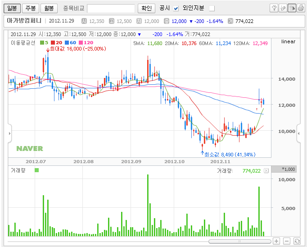This screenshot has height=247, width=307.
Task: Click the high price 고 icon
Action: 112,21
